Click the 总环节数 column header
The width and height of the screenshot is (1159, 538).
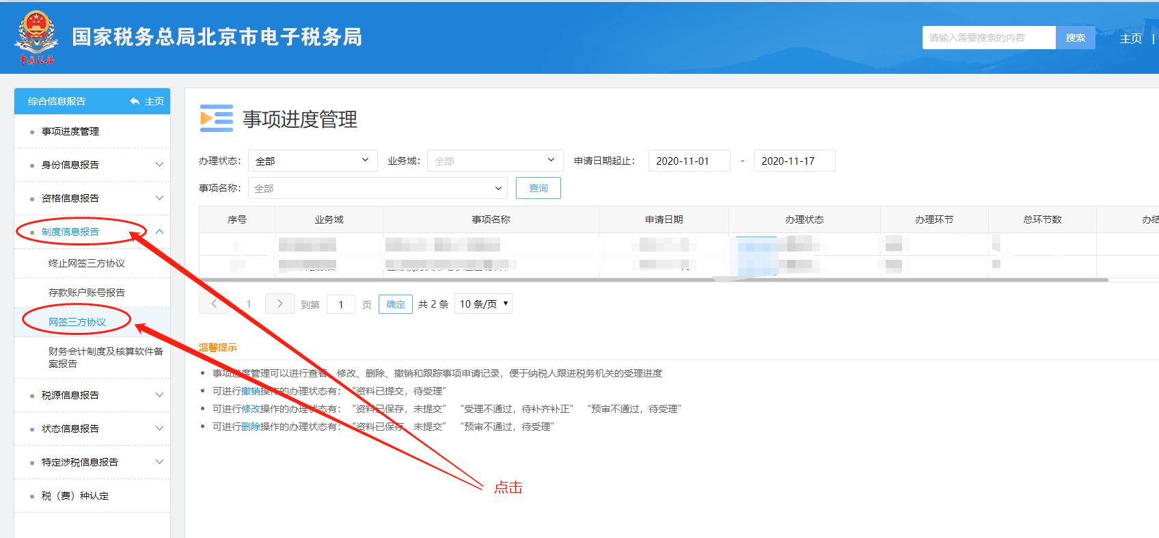click(x=1042, y=219)
